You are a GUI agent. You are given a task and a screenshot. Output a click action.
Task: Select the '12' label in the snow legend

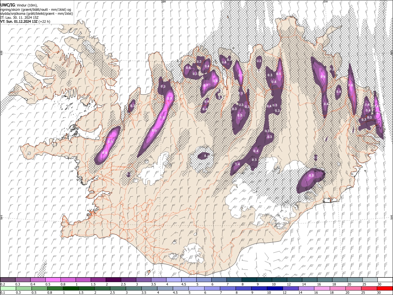tap(289, 284)
